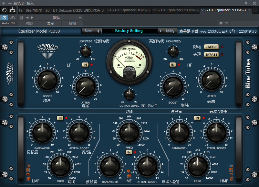Click the HF BOOST knob
Screen dimensions: 259x187
[x=173, y=87]
